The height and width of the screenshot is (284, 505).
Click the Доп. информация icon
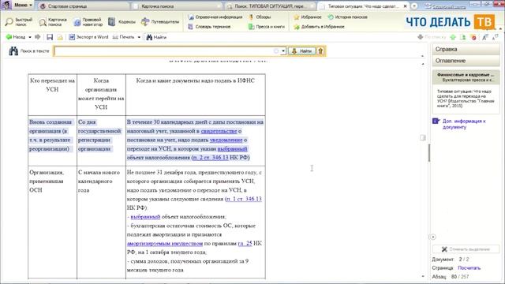click(x=436, y=121)
